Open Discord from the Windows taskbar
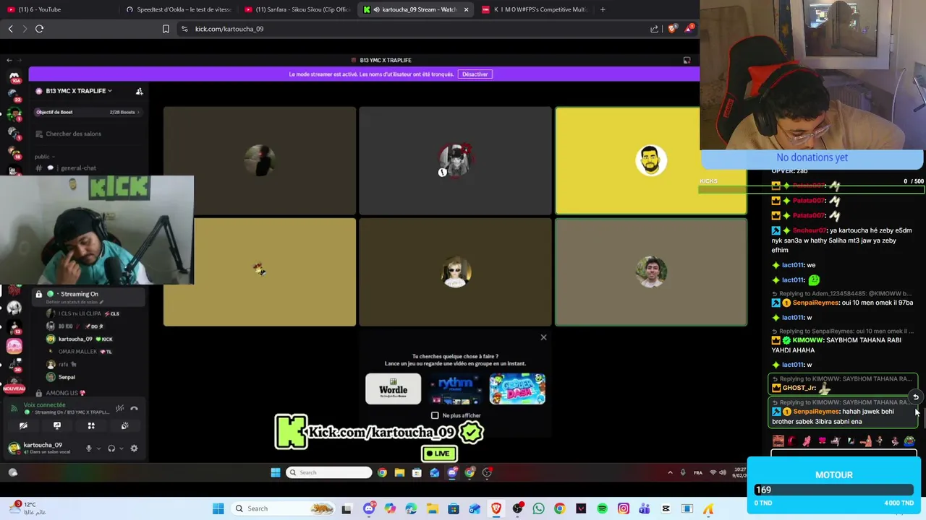The image size is (926, 520). [368, 508]
